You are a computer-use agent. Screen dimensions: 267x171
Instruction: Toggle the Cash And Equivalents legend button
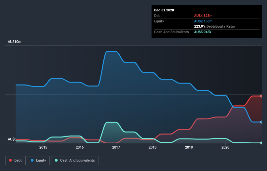point(75,161)
